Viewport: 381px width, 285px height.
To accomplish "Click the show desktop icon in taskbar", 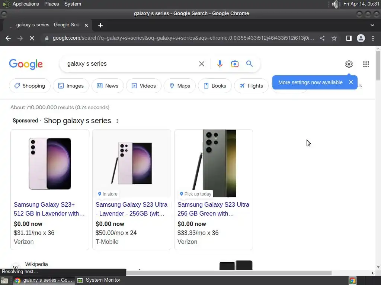I will pos(4,281).
